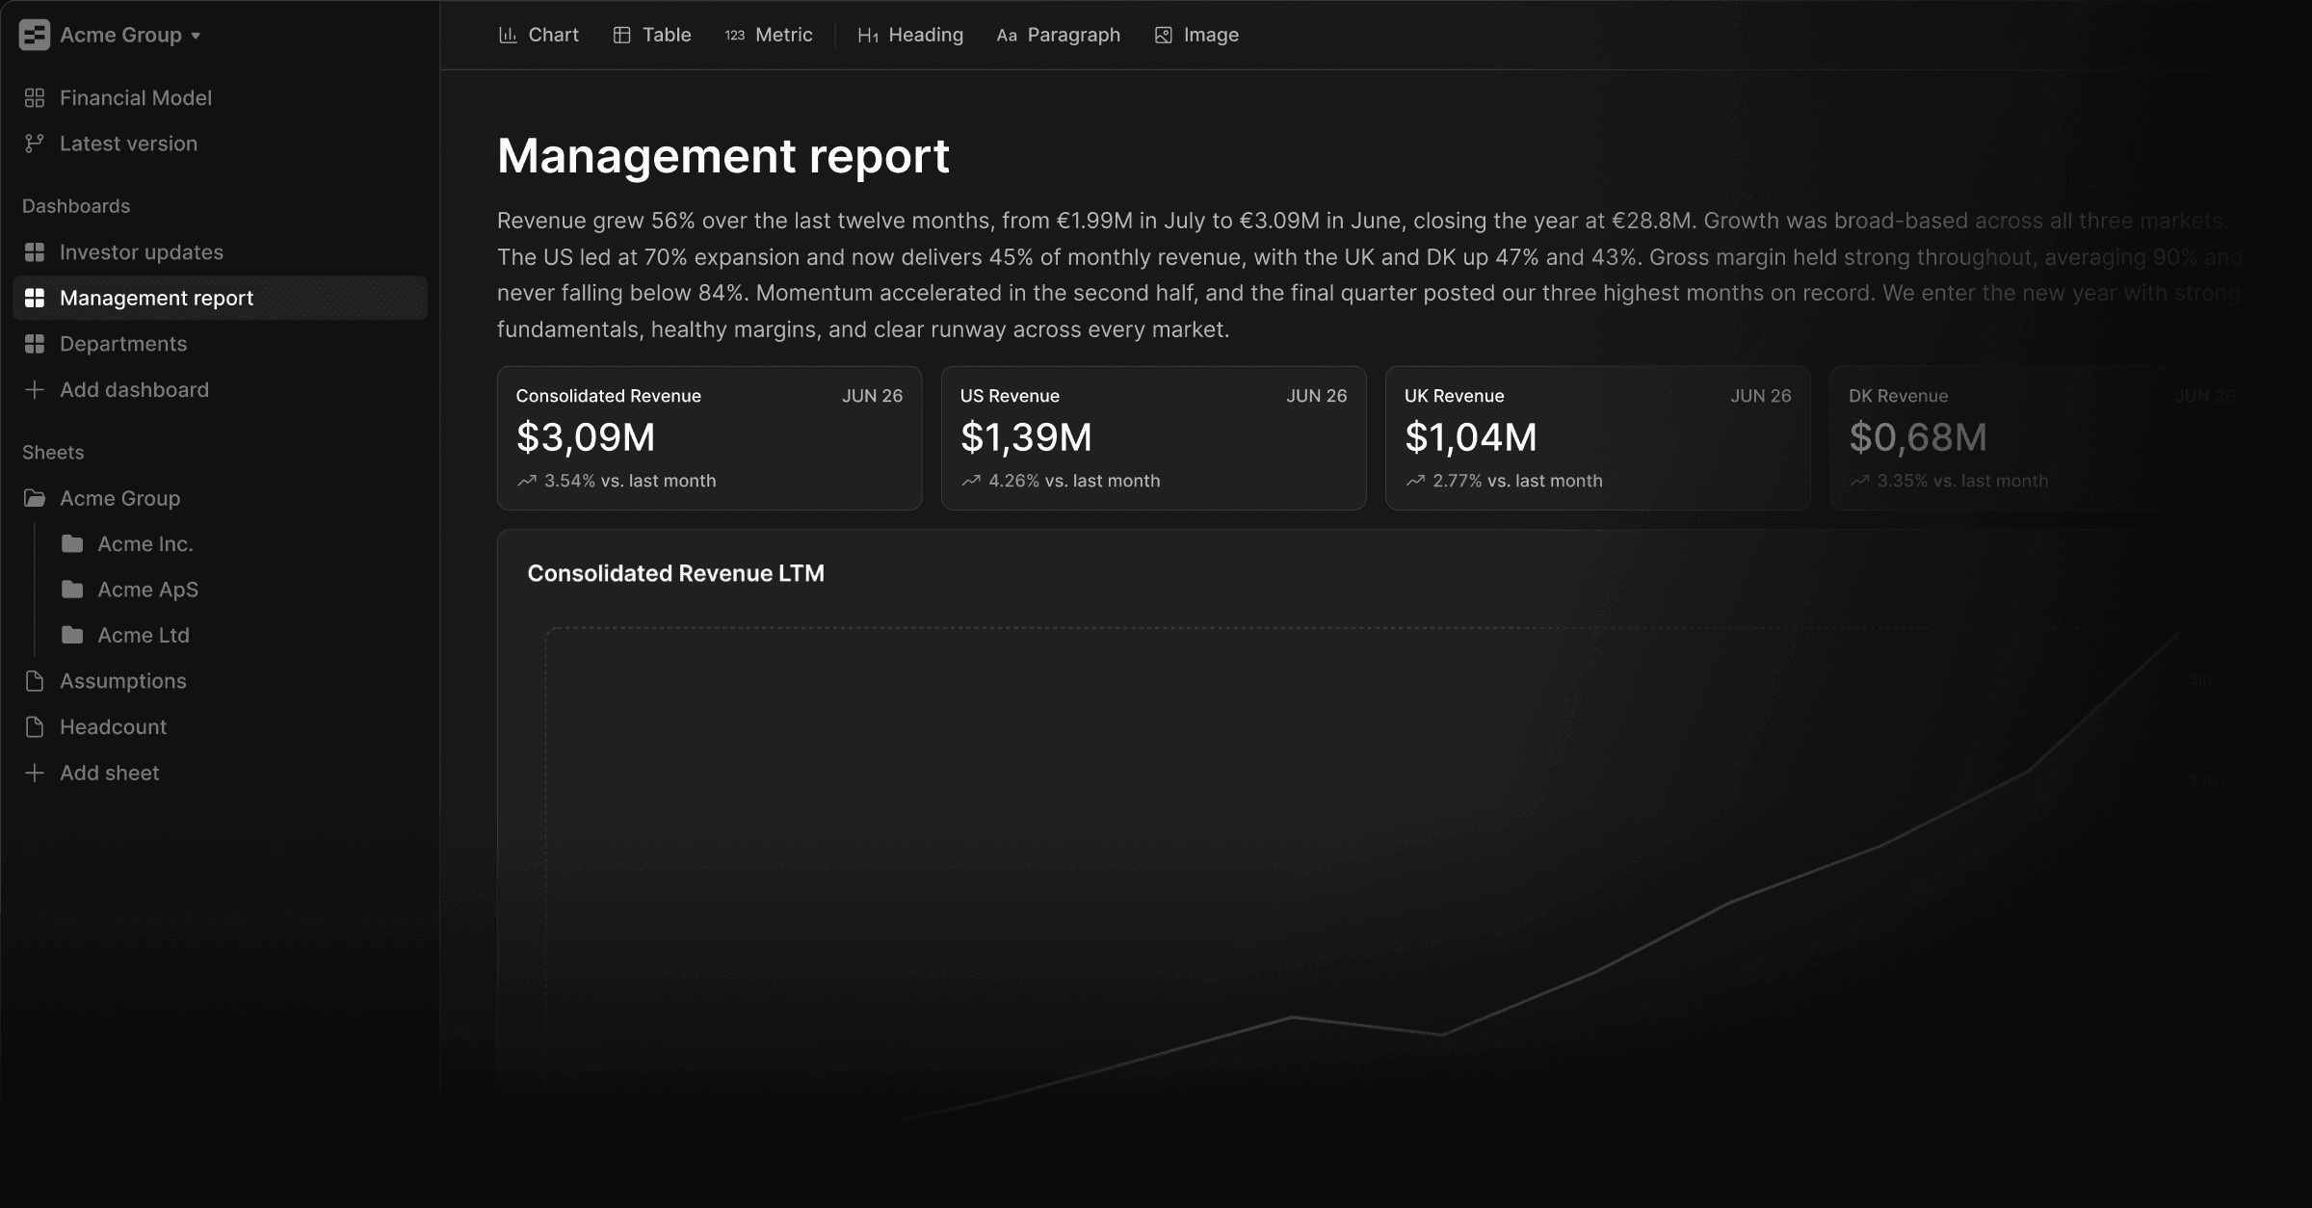The image size is (2312, 1208).
Task: Click the revenue summary paragraph text
Action: (x=1370, y=275)
